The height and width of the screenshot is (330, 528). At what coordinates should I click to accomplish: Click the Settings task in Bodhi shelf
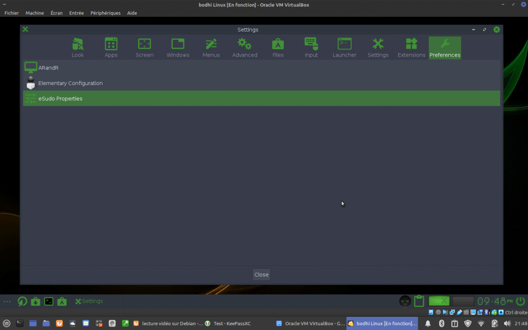coord(89,301)
